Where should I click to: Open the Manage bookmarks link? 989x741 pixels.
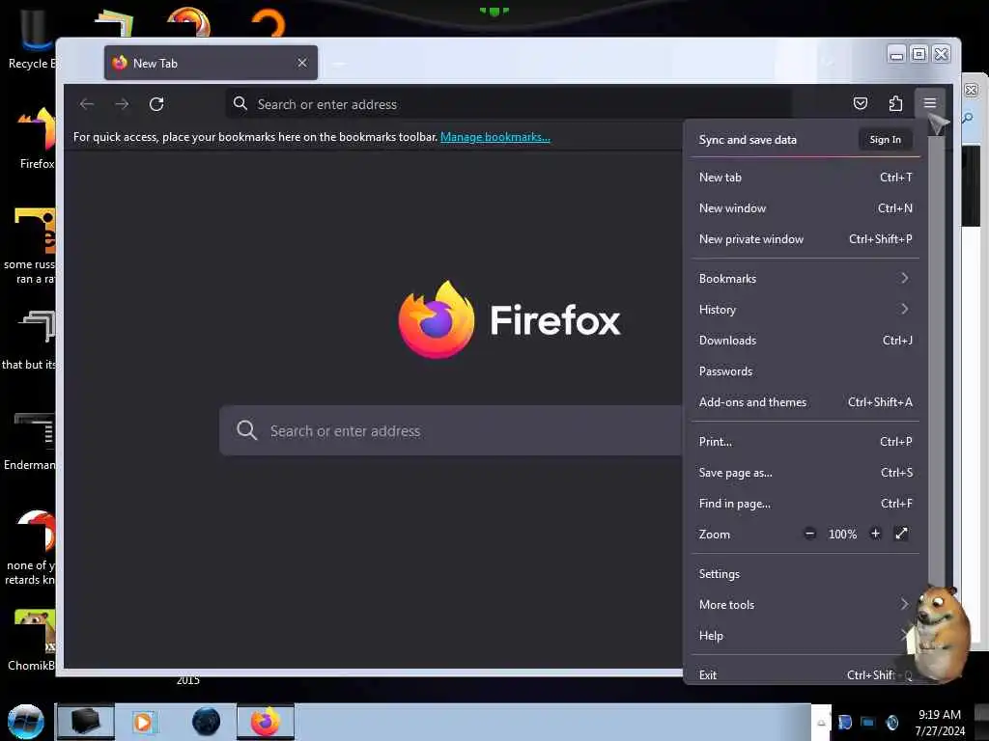(x=495, y=137)
